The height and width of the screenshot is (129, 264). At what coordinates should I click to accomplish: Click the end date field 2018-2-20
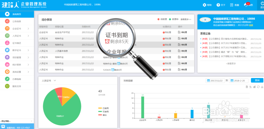[239, 80]
